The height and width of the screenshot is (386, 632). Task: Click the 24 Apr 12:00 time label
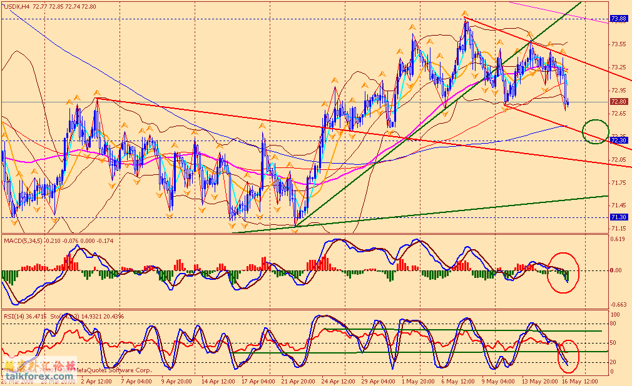point(339,381)
